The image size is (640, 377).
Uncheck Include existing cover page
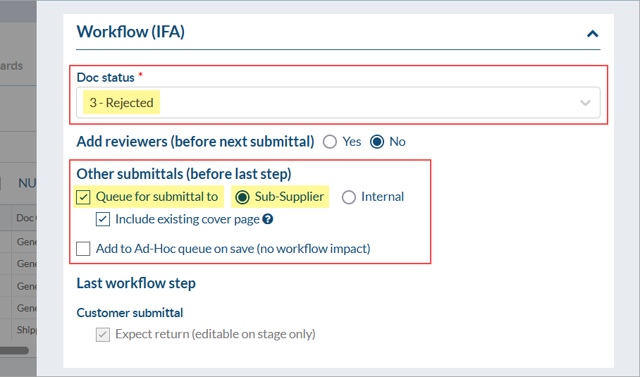(x=103, y=219)
